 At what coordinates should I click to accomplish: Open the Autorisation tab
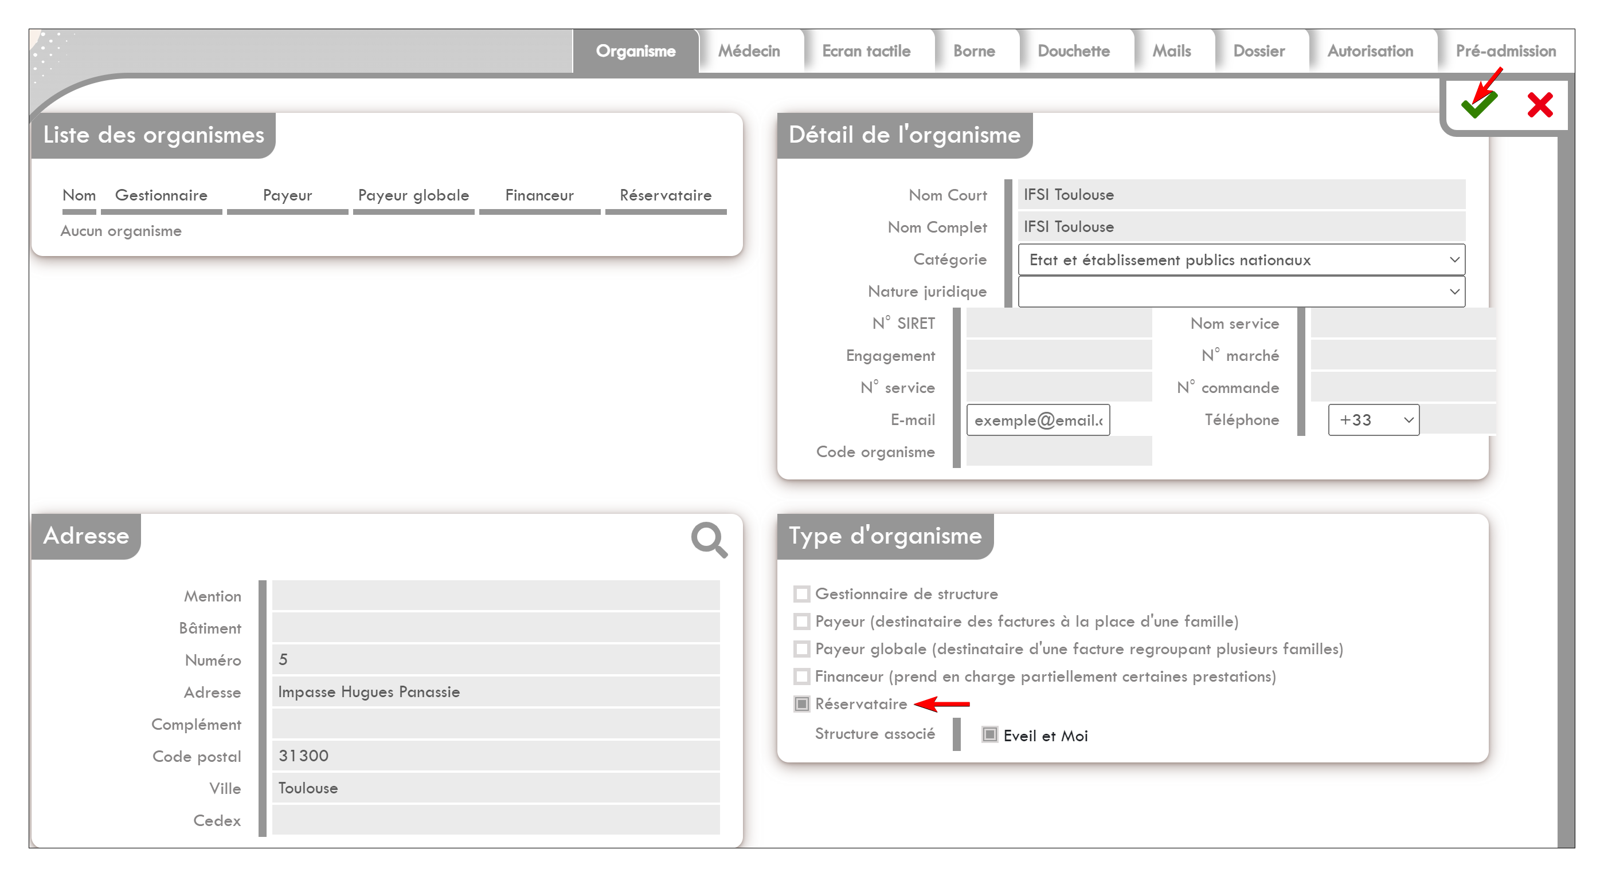tap(1370, 51)
